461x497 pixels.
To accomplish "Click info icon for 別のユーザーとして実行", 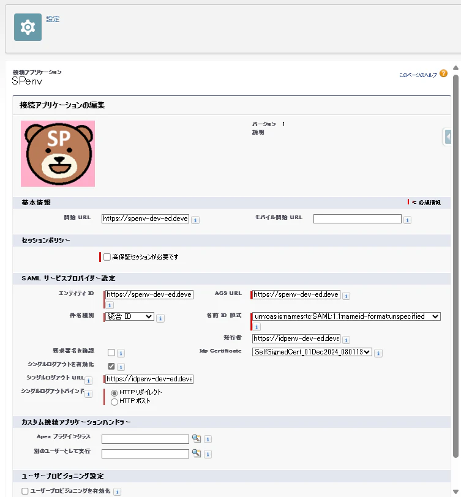I will tap(208, 454).
